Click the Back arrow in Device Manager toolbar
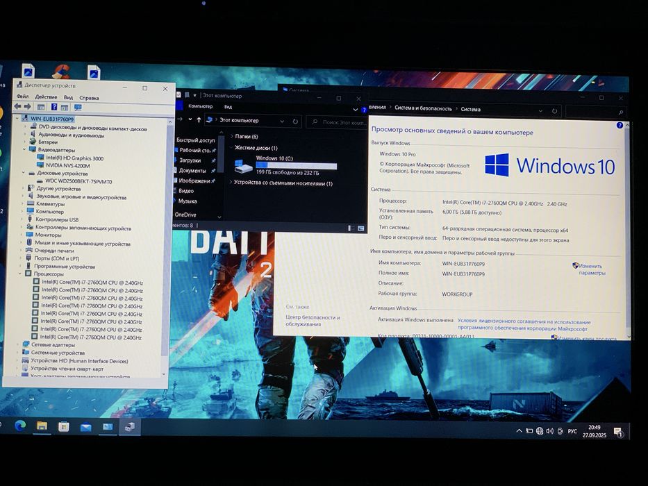This screenshot has width=648, height=486. [17, 107]
